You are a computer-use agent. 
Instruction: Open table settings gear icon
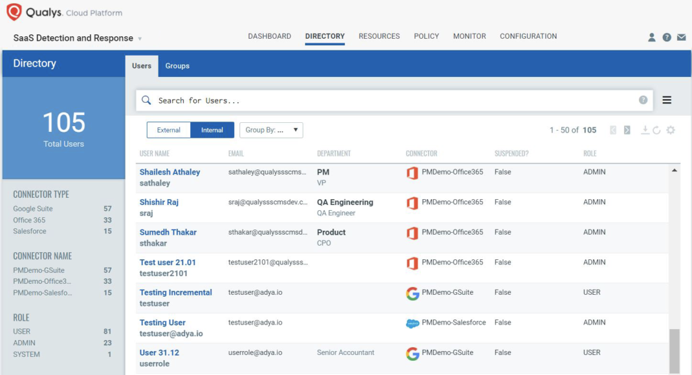click(x=671, y=130)
